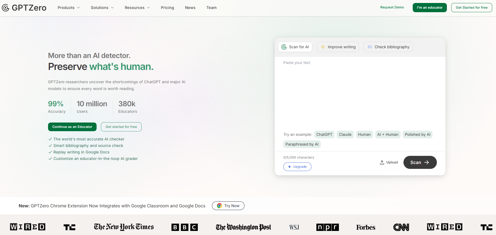Click the I'm an educator button

[x=430, y=8]
